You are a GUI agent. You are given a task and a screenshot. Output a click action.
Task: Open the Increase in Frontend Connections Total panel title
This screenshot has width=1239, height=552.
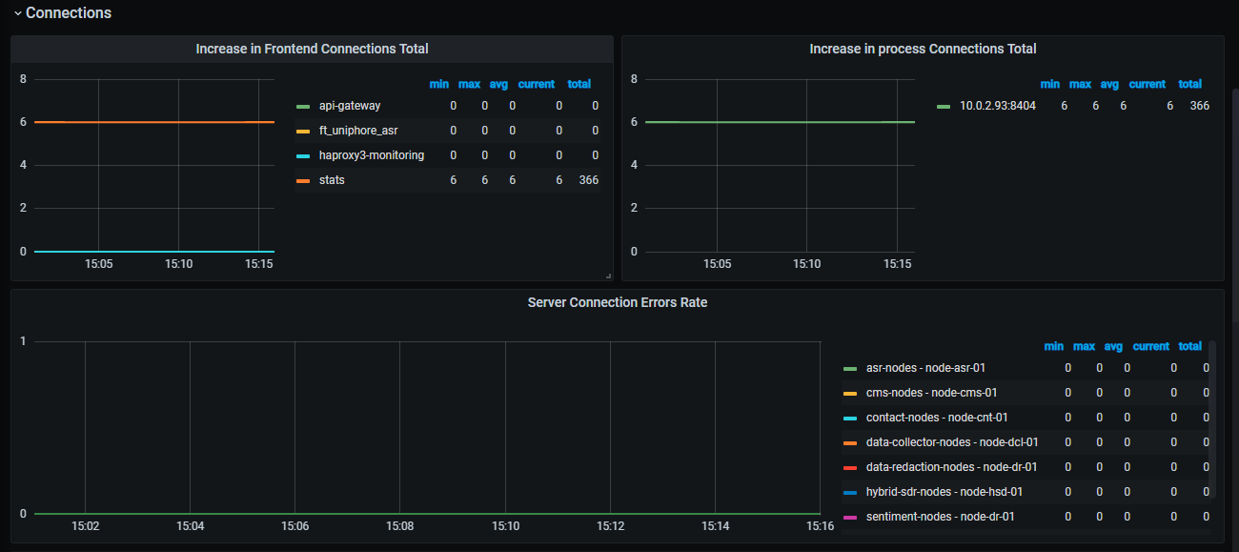point(312,49)
